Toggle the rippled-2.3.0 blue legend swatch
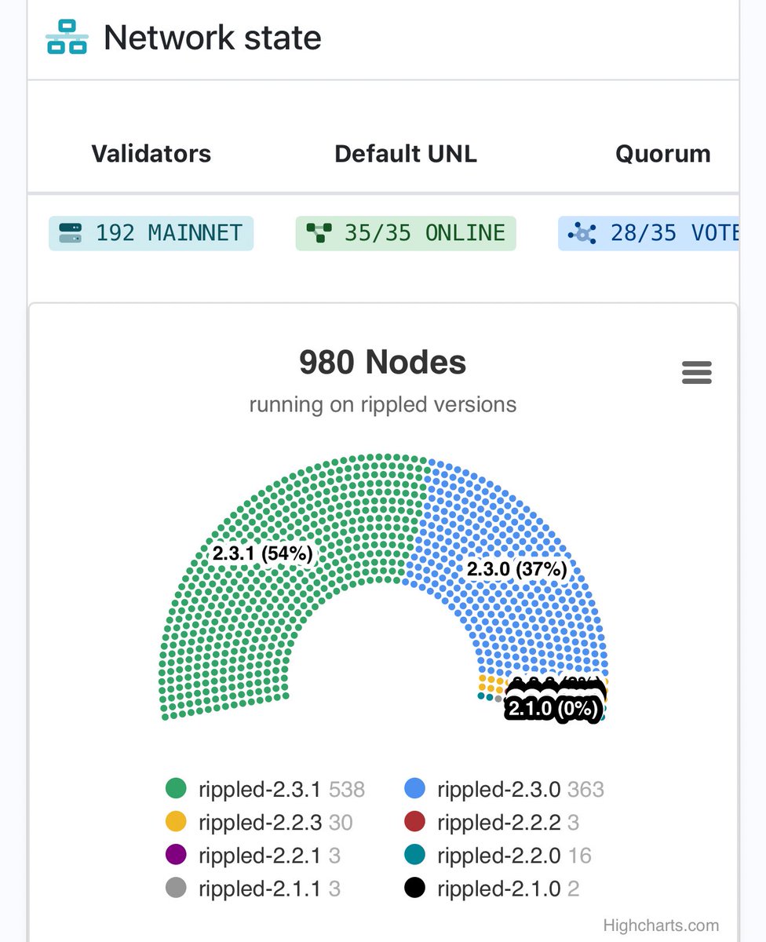Screen dimensions: 766x942 coord(414,789)
